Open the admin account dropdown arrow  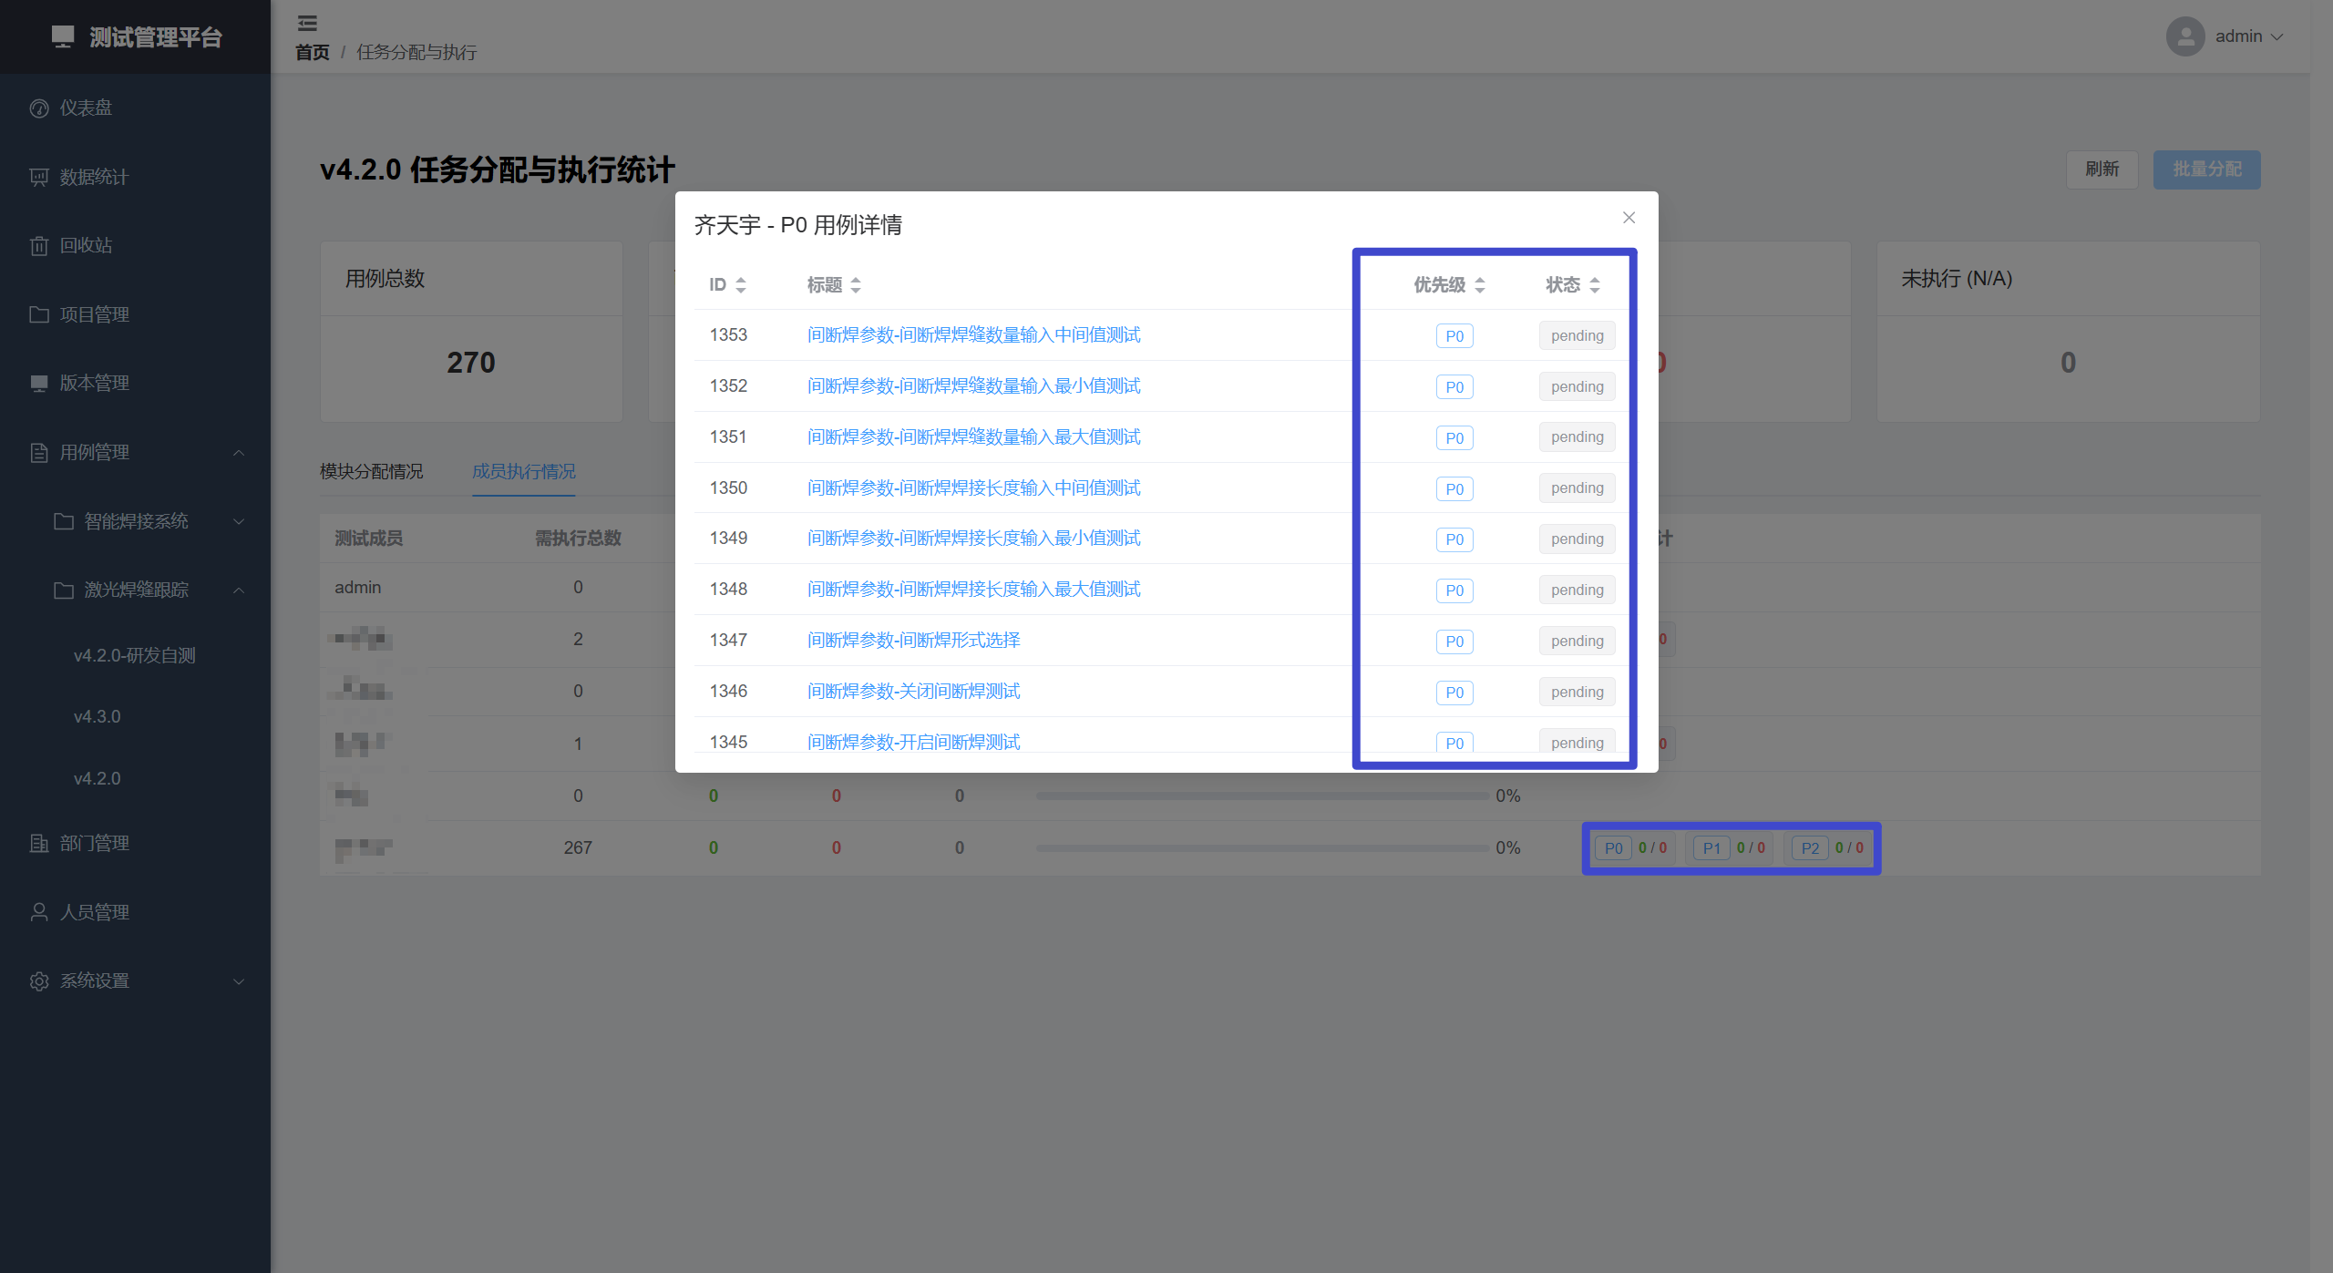(x=2277, y=36)
